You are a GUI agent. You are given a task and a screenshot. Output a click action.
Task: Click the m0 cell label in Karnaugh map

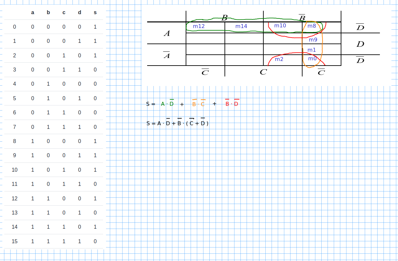[x=312, y=59]
